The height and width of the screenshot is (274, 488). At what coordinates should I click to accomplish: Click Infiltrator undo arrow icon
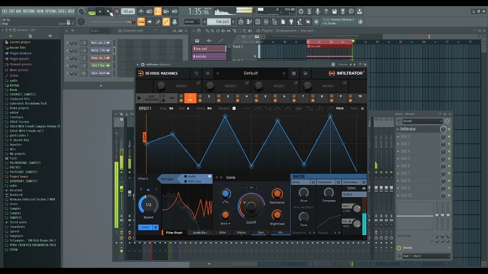[196, 73]
